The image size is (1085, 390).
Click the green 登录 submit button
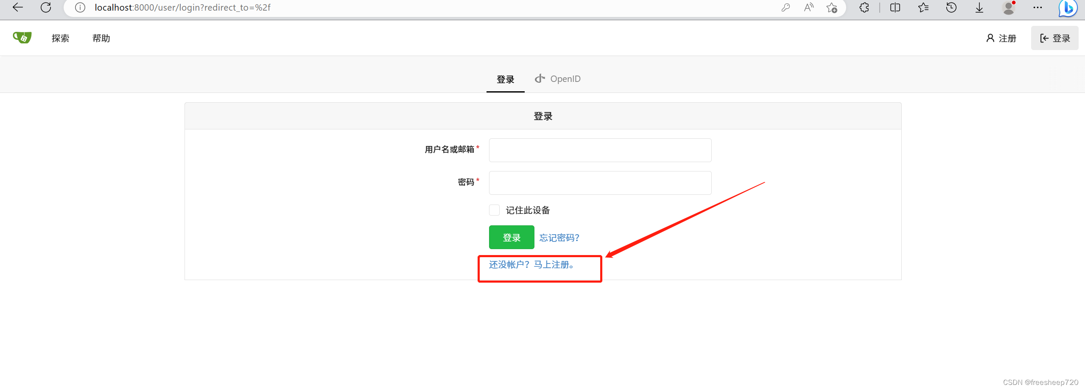(511, 237)
